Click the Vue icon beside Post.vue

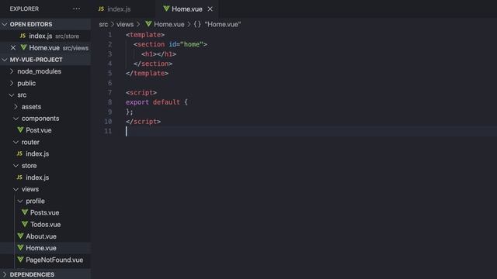coord(21,130)
